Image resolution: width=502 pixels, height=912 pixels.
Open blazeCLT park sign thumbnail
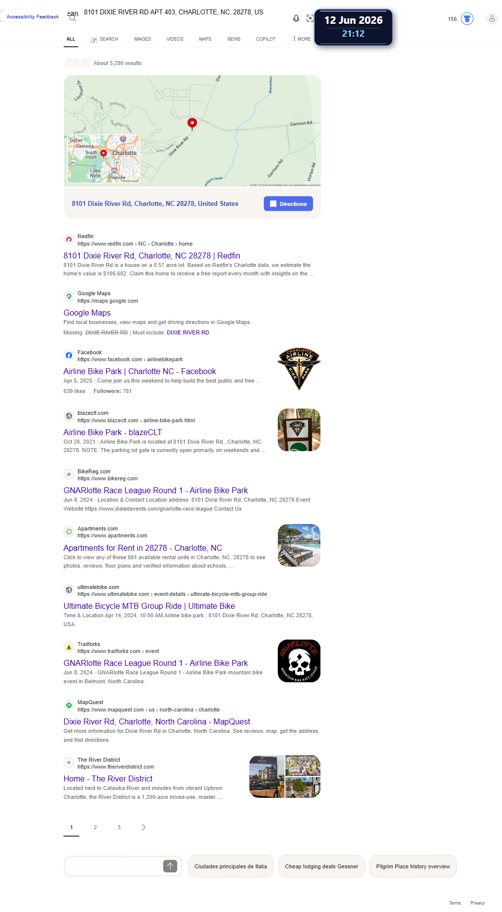pos(299,430)
